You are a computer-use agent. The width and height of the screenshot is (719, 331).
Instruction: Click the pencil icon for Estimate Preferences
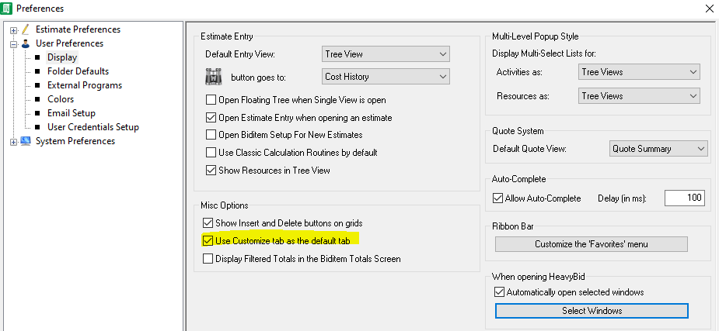[x=26, y=29]
